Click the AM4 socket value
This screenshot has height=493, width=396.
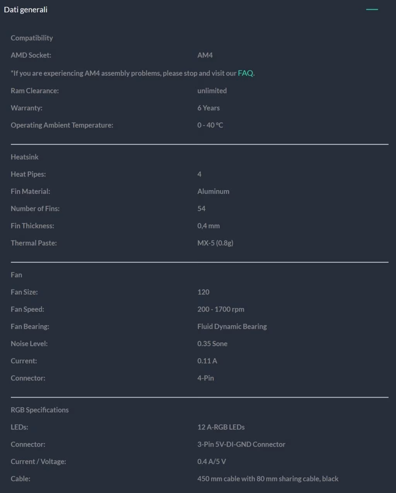coord(205,55)
